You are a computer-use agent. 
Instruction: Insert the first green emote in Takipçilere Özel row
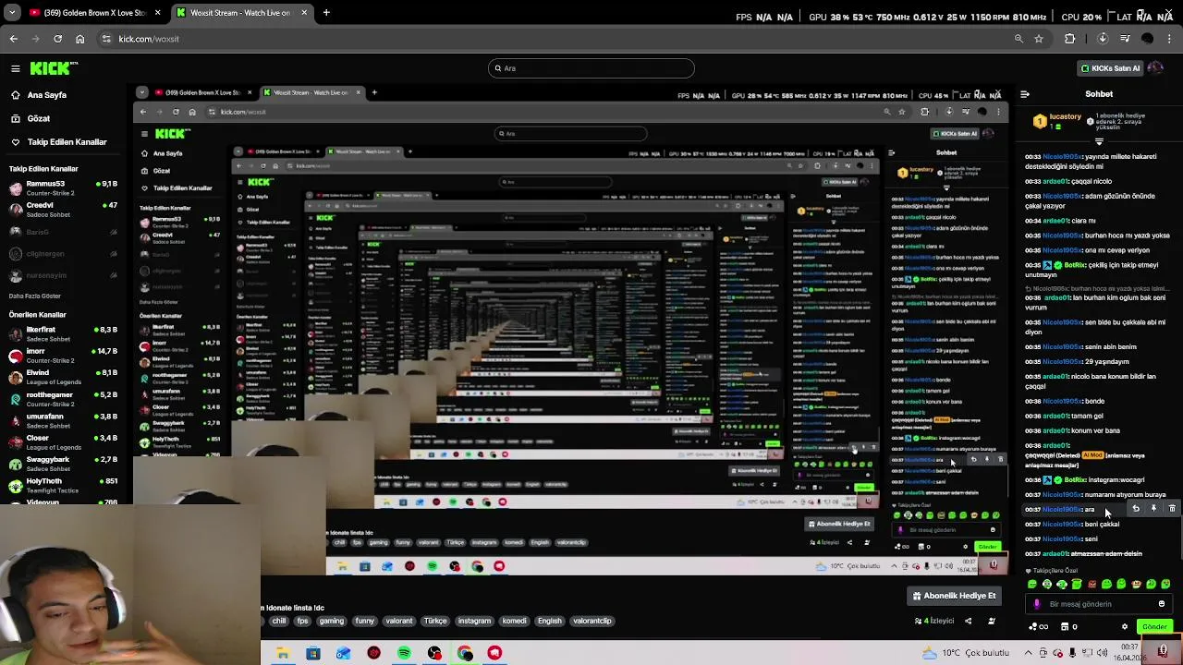(1032, 585)
